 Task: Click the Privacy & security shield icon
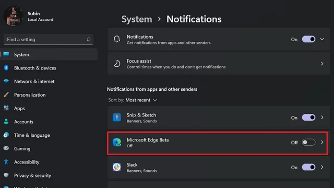pyautogui.click(x=6, y=175)
